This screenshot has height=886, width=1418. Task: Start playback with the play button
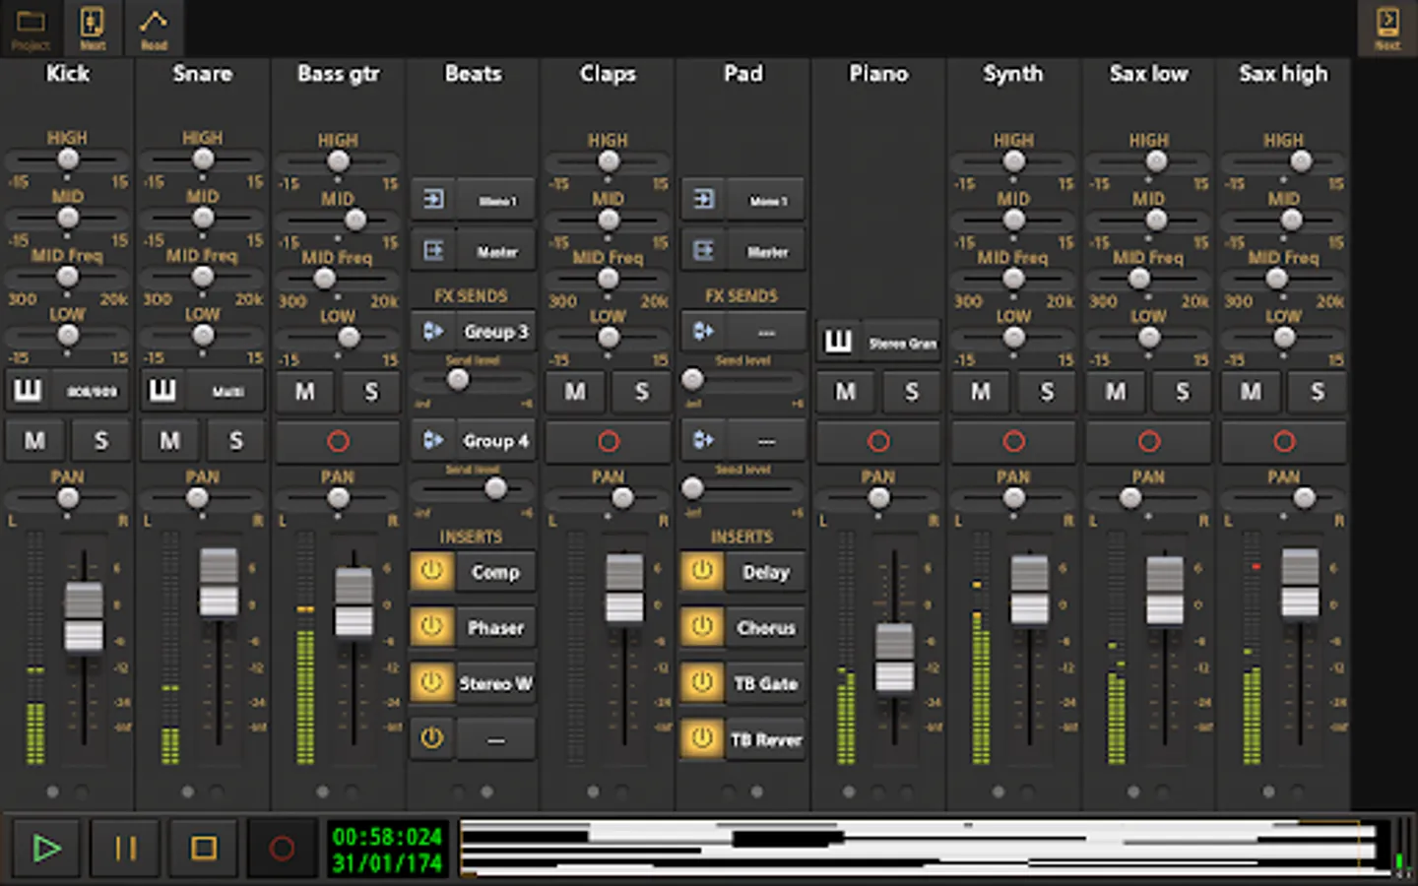coord(46,848)
